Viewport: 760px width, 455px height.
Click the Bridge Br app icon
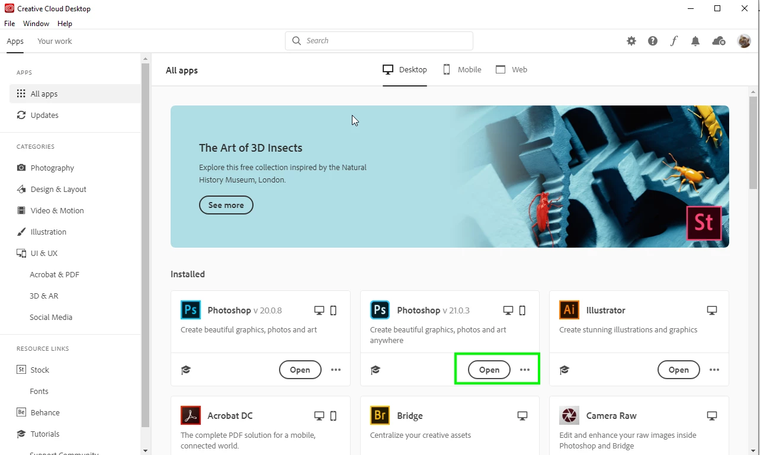[380, 415]
